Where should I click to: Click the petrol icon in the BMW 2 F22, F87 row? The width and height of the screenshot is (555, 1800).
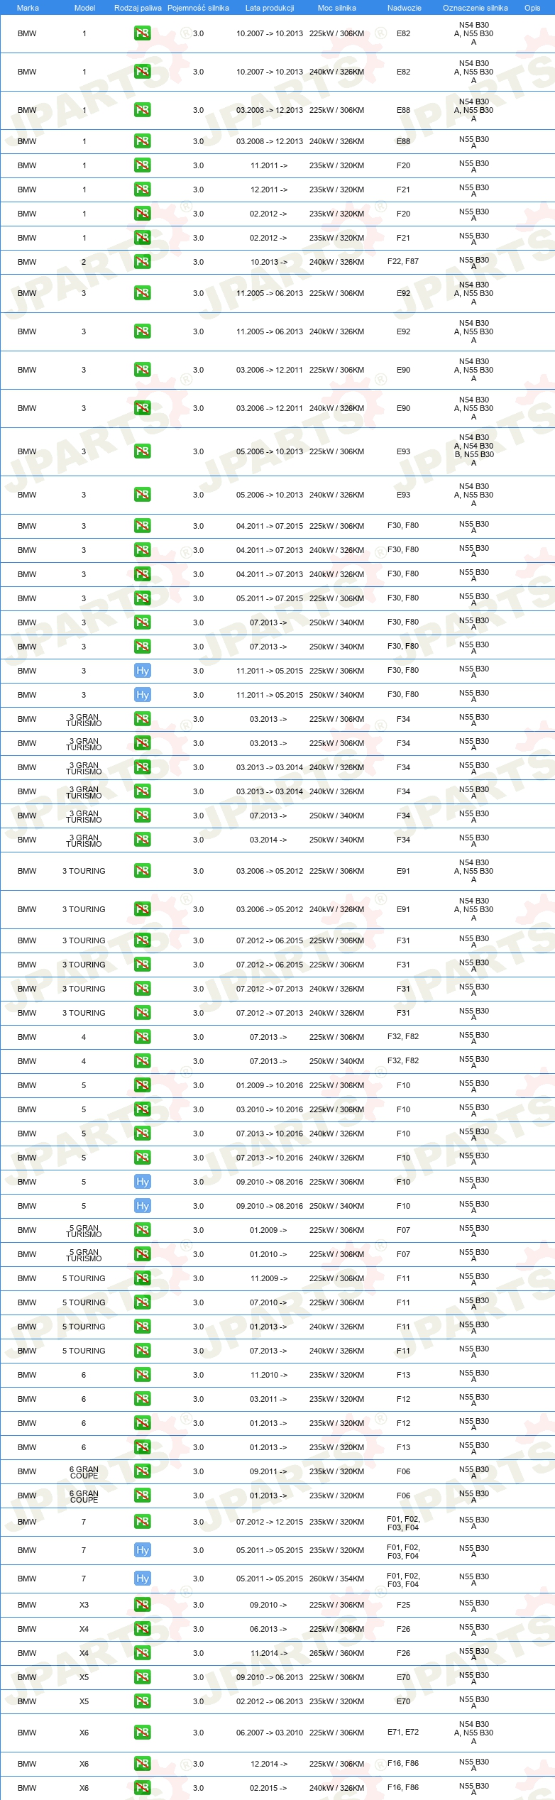[x=142, y=262]
